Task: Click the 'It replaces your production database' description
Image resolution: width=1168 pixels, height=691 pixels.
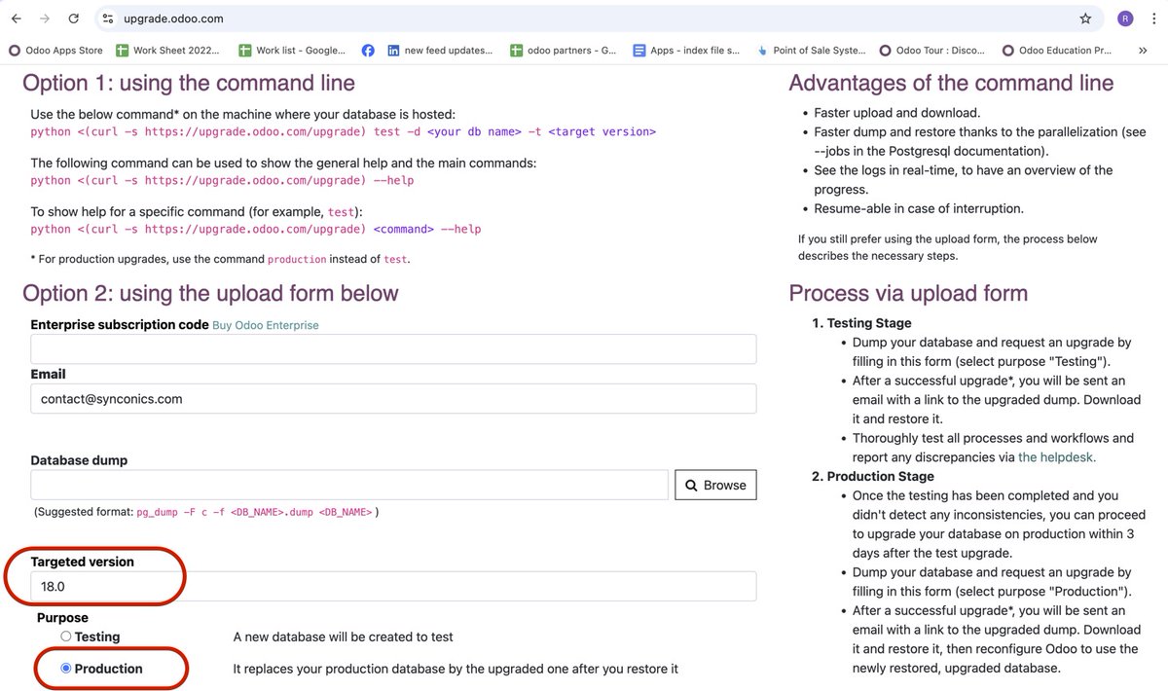Action: click(x=456, y=669)
